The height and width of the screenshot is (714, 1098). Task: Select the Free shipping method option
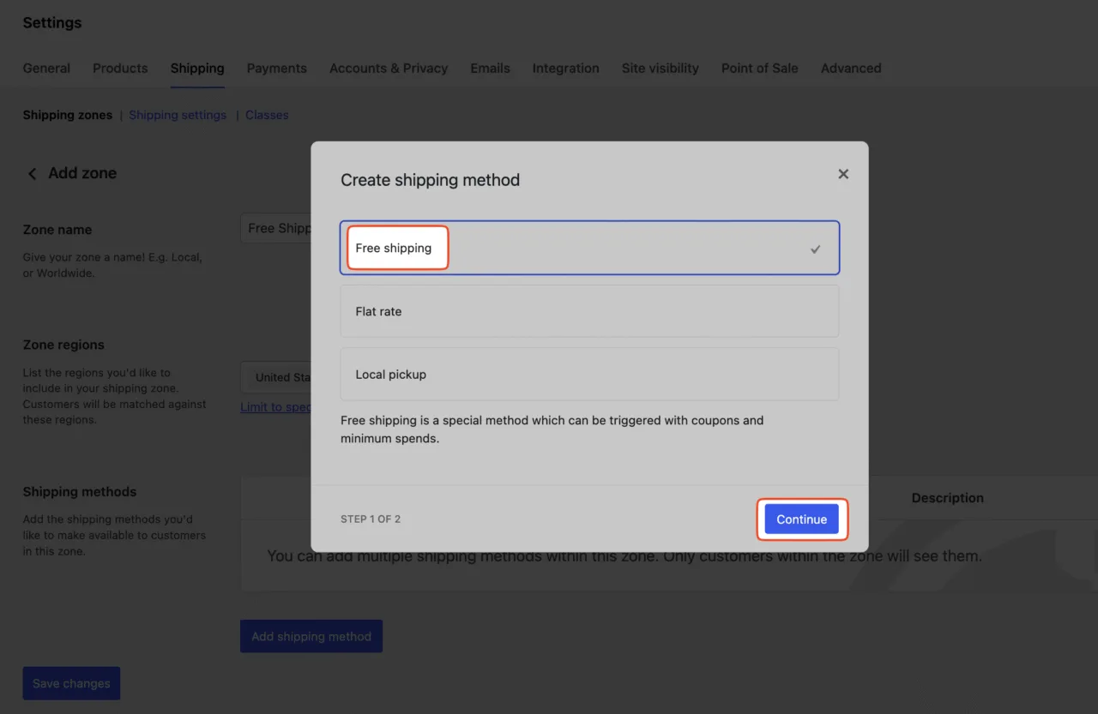point(589,249)
